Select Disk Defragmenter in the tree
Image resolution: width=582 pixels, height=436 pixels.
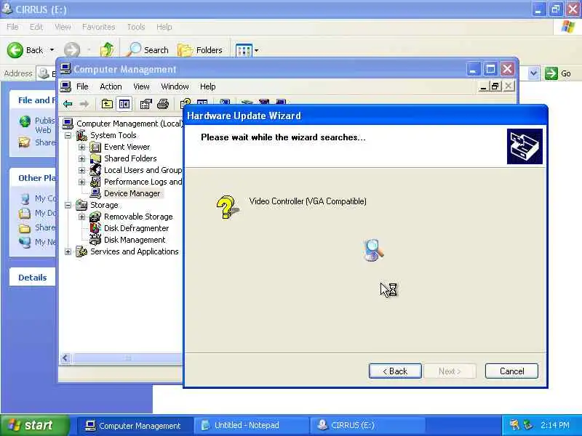136,228
